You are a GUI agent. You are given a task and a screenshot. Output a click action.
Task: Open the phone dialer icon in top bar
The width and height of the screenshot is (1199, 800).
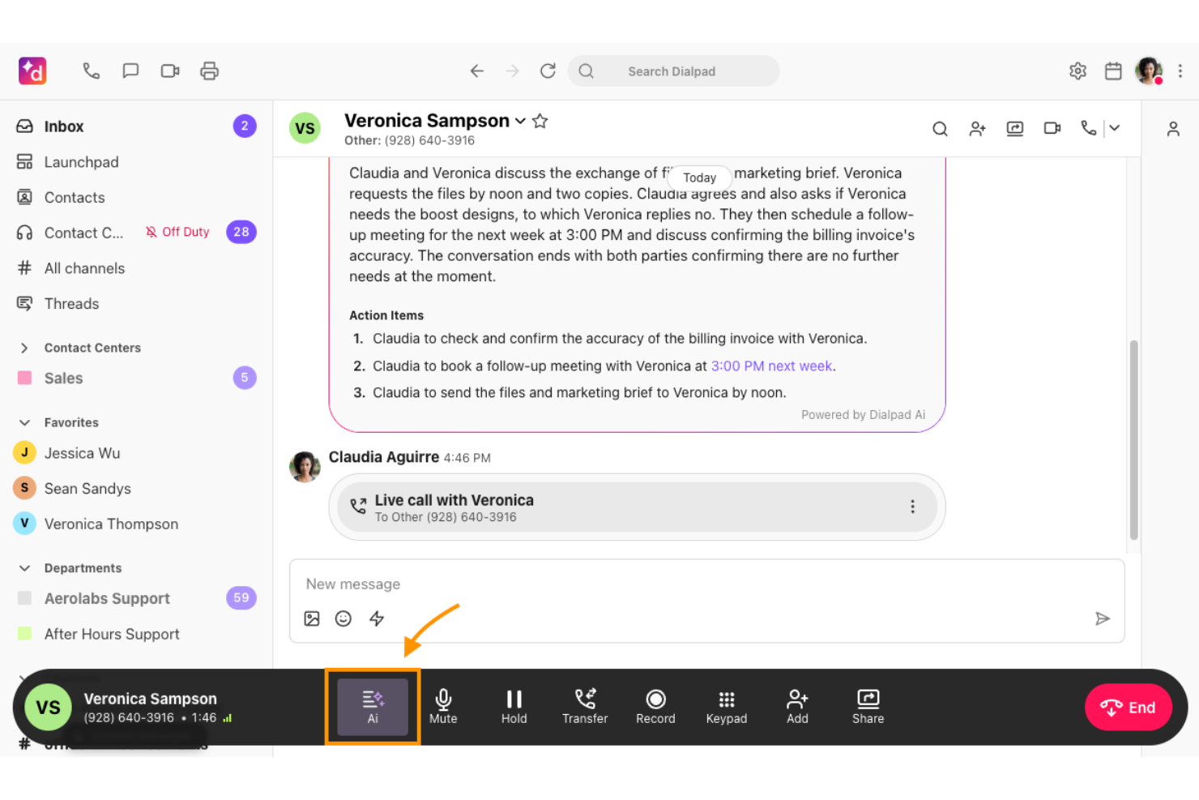pos(91,71)
